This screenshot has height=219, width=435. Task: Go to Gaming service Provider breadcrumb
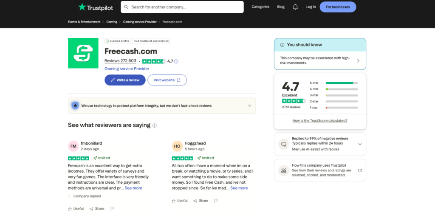[140, 22]
